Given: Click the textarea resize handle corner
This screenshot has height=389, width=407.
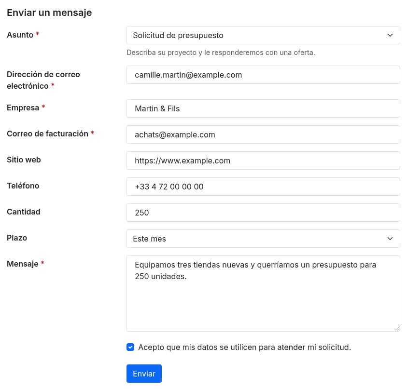Looking at the screenshot, I should point(397,329).
